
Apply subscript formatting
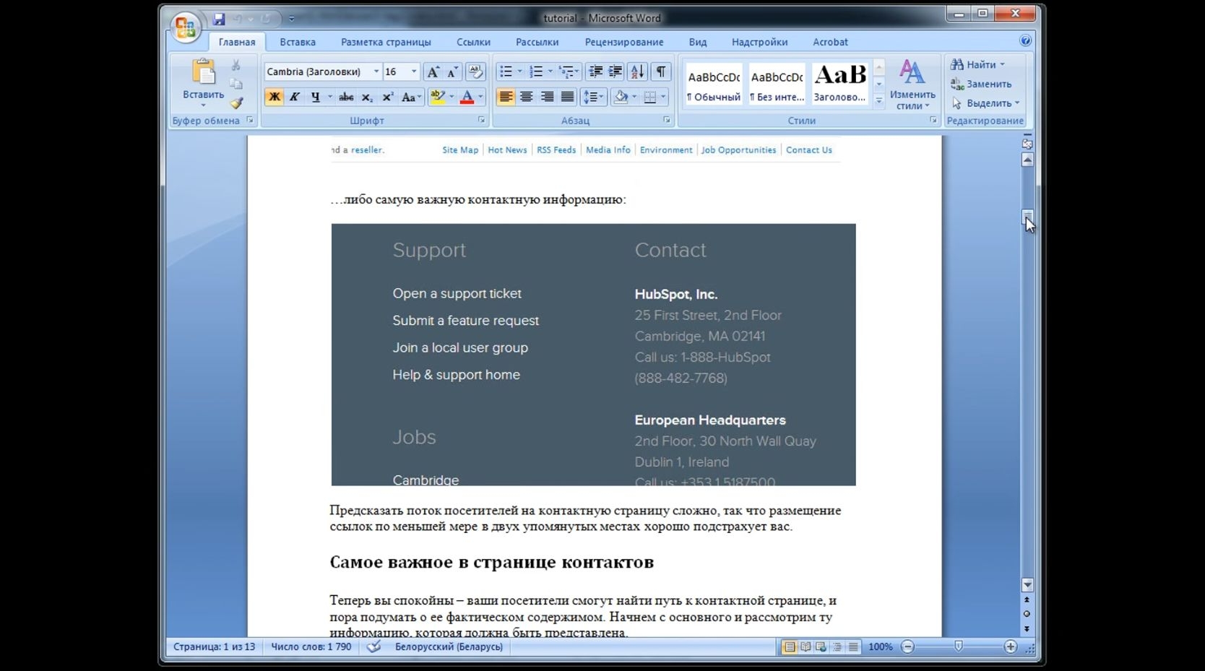coord(367,97)
